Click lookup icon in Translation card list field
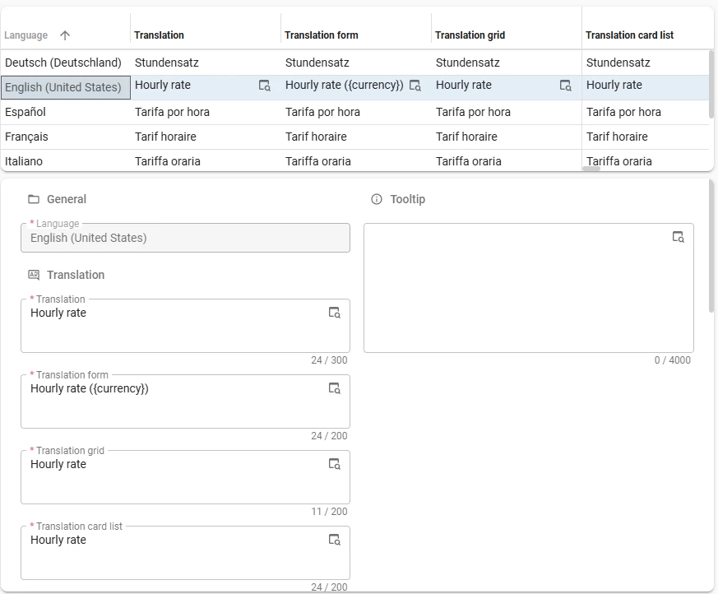The image size is (718, 594). 334,540
